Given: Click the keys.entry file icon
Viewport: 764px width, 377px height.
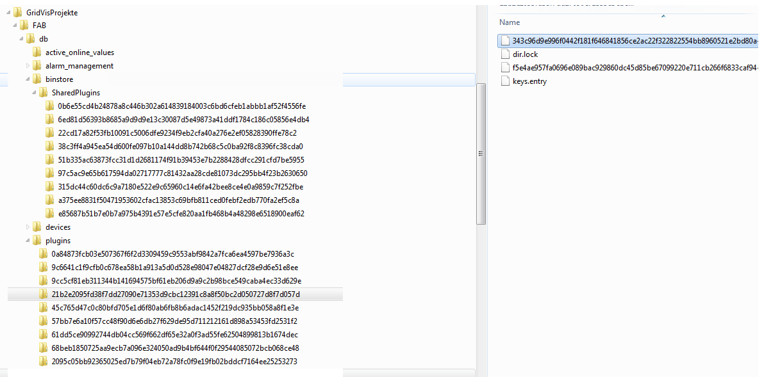Looking at the screenshot, I should (x=505, y=81).
